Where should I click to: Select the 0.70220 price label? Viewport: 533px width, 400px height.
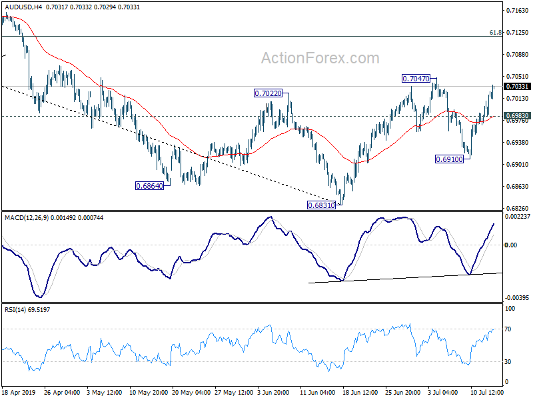coord(268,93)
